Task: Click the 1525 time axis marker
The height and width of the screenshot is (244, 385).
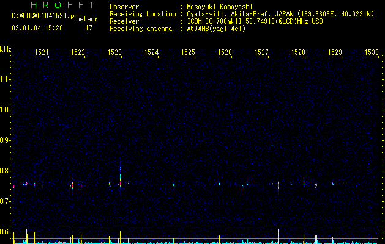Action: coord(188,52)
